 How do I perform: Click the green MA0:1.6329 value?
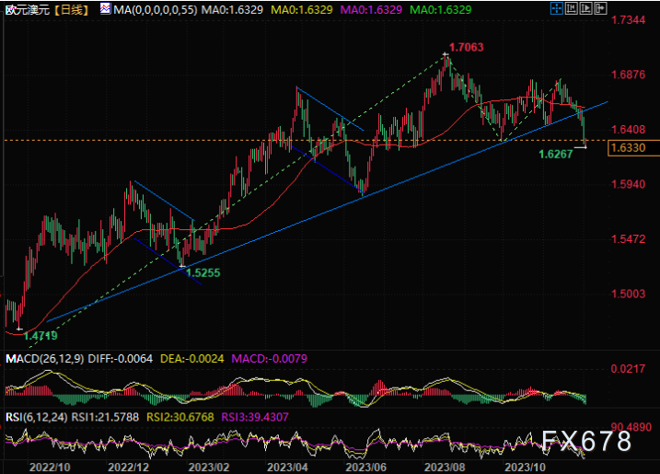click(440, 10)
